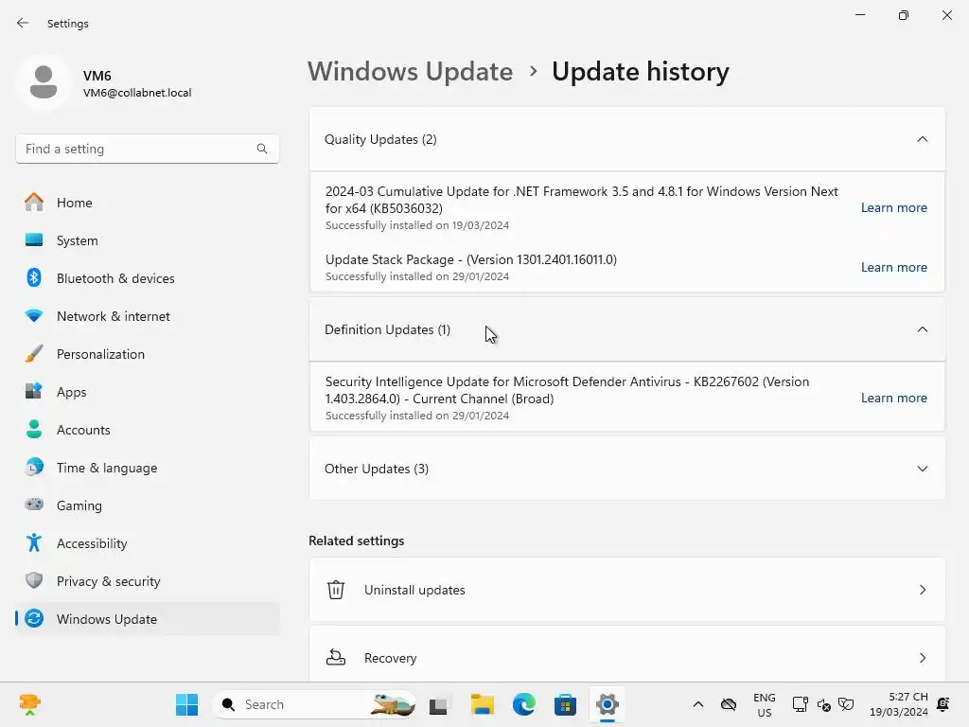Click the Find a setting search box

point(148,149)
